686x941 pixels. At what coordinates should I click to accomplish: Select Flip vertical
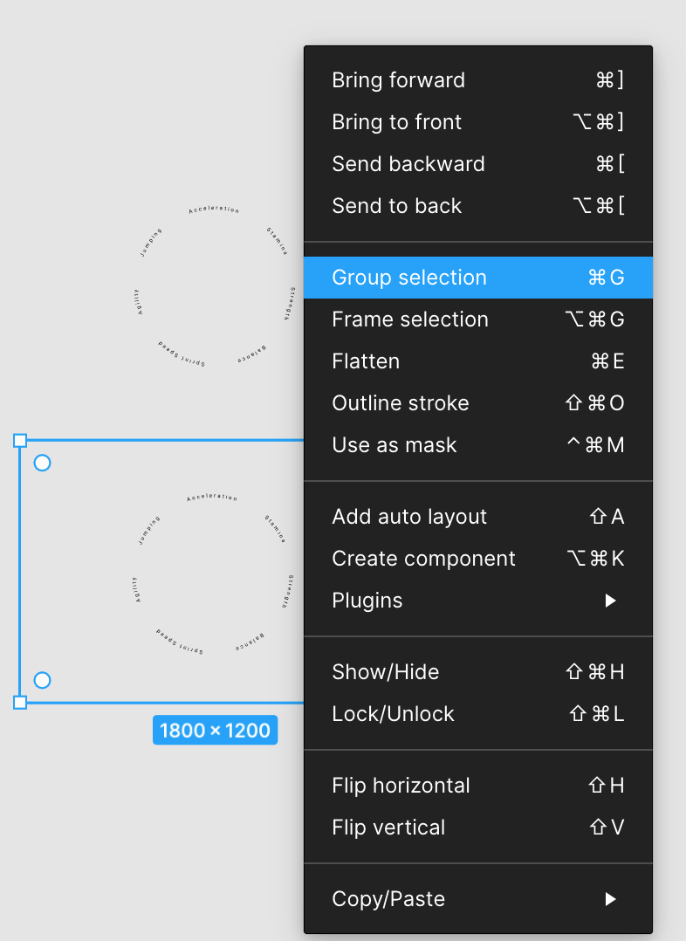pyautogui.click(x=388, y=828)
